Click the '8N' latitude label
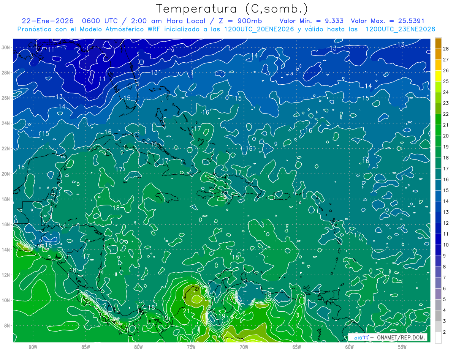This screenshot has width=456, height=352. [x=7, y=325]
